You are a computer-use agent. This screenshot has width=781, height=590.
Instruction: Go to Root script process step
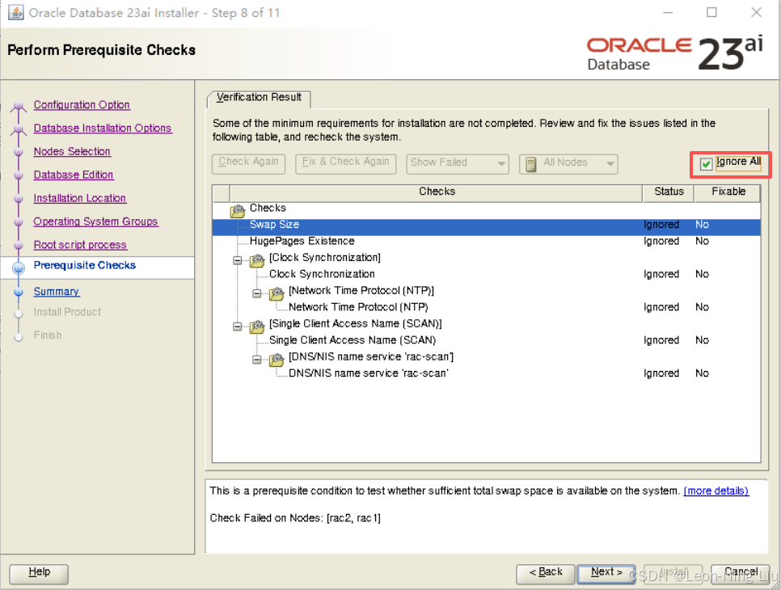80,245
